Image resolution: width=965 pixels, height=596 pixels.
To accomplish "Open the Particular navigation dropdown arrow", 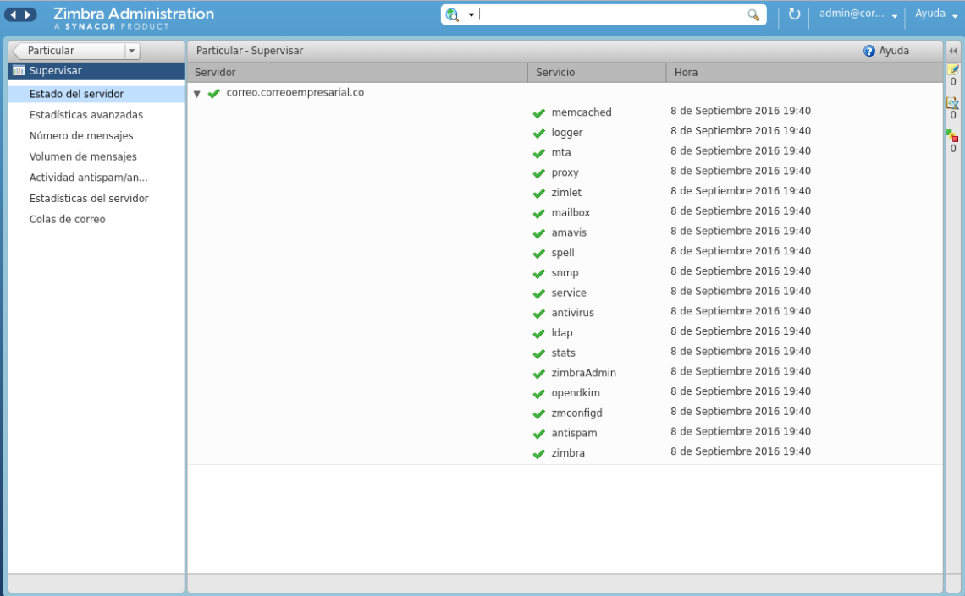I will pyautogui.click(x=131, y=51).
